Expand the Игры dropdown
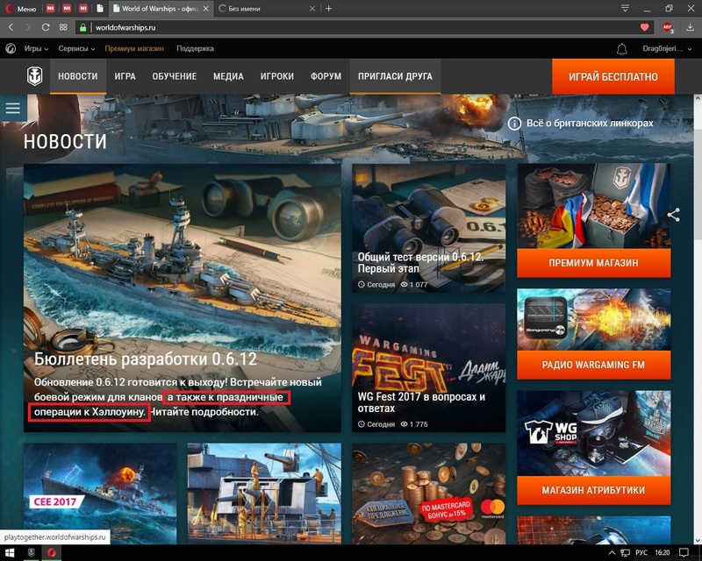This screenshot has height=561, width=702. (36, 48)
